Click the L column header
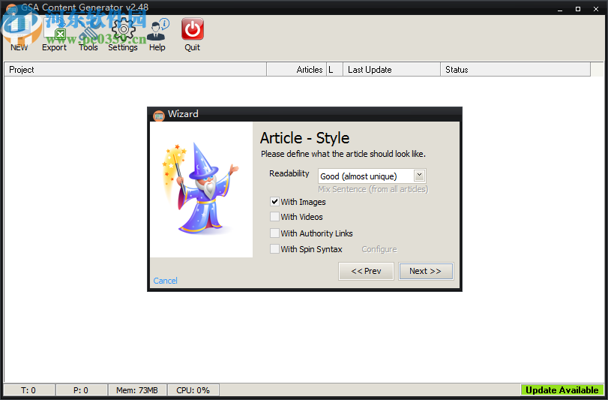This screenshot has height=400, width=608. pos(334,70)
